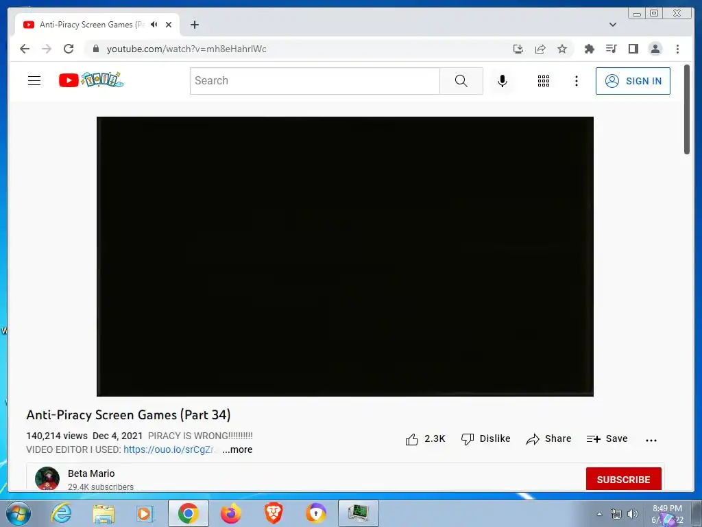Screen dimensions: 702x527
Task: Open Windows Media Player from the taskbar
Action: click(x=145, y=513)
